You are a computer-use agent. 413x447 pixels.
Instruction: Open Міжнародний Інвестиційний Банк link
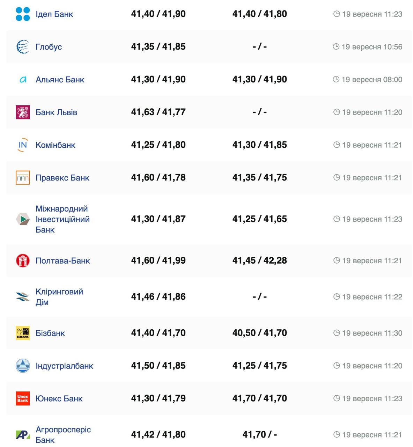(x=62, y=219)
